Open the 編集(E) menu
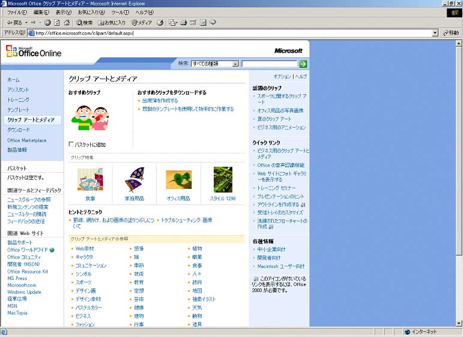 [41, 13]
